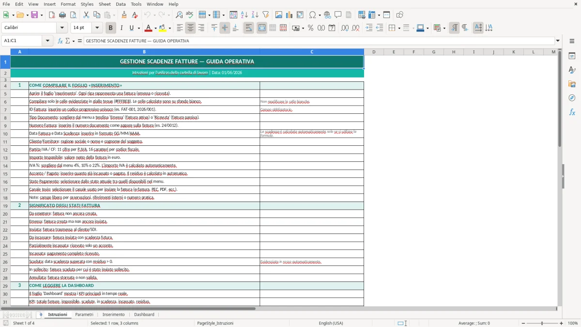
Task: Insert special character Omega icon
Action: [312, 15]
